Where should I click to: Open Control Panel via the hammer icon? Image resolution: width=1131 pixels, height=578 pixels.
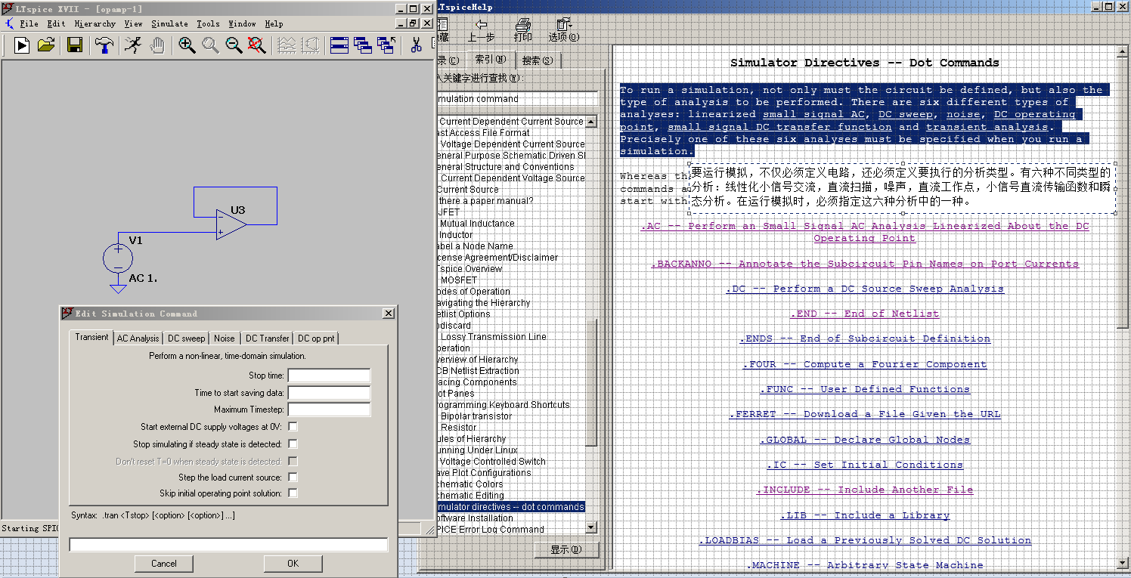point(104,45)
